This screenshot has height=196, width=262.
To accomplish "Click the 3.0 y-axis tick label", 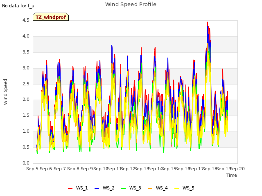I will point(26,68).
